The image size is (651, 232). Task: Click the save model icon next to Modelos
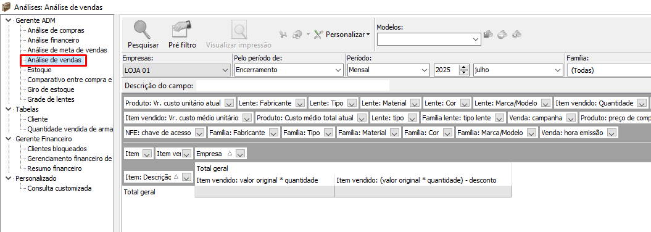489,35
